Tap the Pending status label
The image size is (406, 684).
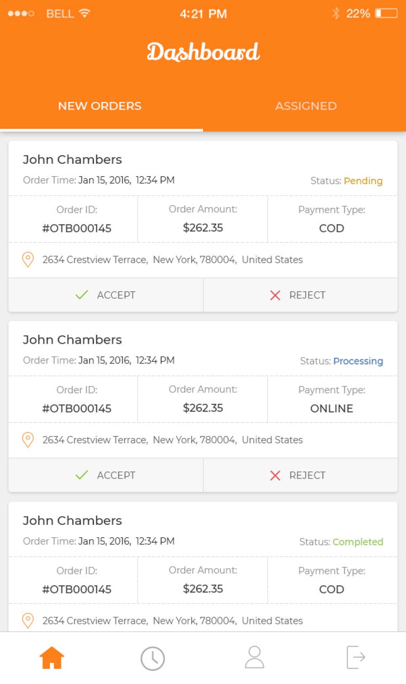point(363,181)
